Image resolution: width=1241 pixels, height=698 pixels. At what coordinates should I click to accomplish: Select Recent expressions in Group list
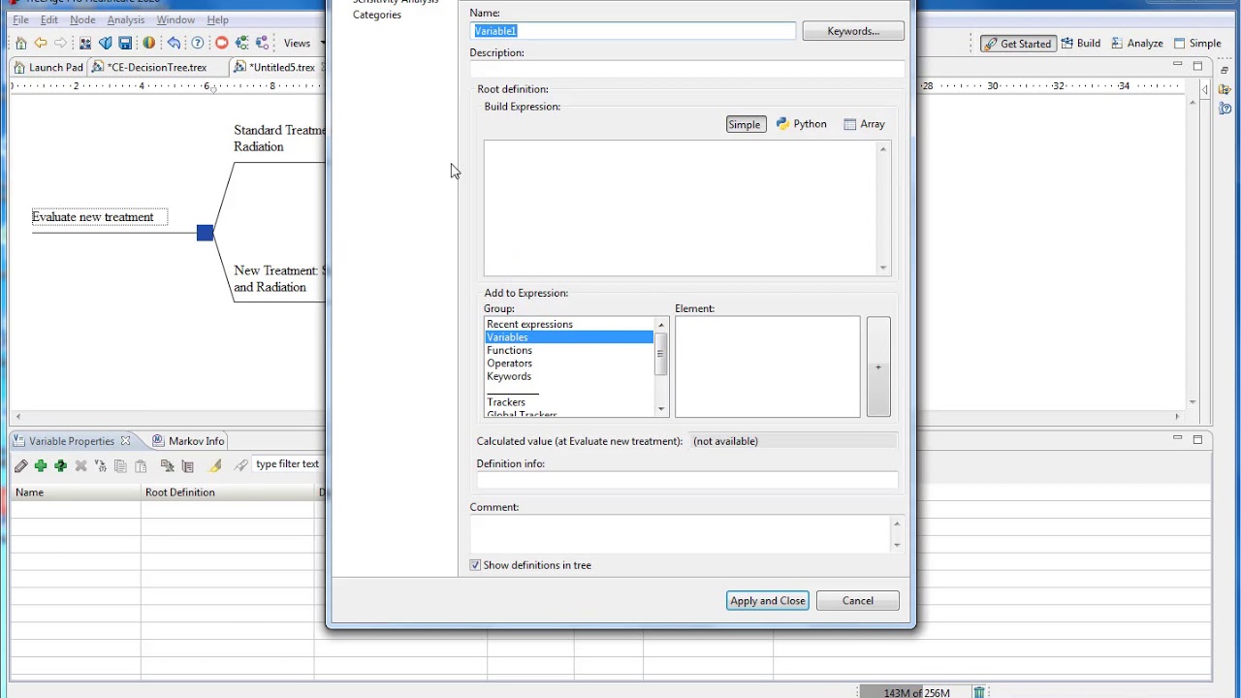[x=569, y=324]
